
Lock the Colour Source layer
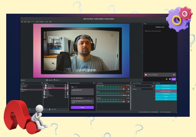point(68,96)
